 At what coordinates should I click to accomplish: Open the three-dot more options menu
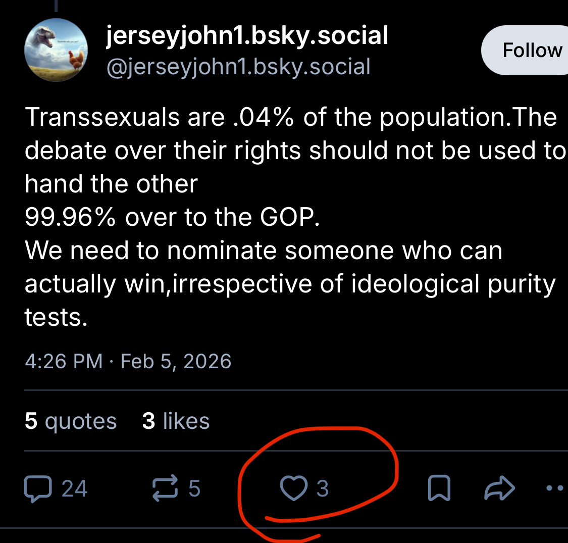coord(555,488)
